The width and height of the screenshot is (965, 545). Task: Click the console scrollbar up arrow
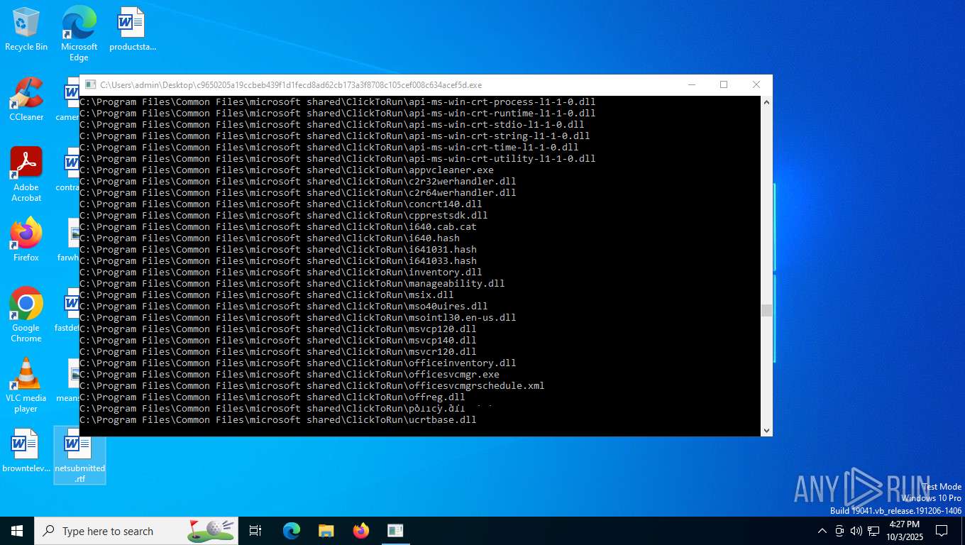tap(766, 102)
